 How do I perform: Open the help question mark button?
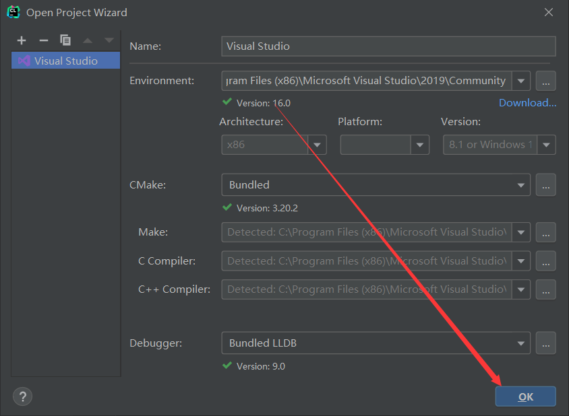(x=22, y=396)
